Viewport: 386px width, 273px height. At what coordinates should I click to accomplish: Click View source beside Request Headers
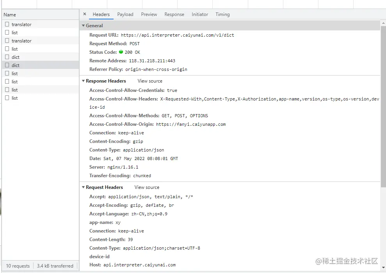point(147,187)
